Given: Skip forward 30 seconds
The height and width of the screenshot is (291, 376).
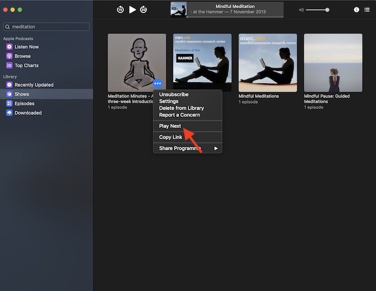Looking at the screenshot, I should pyautogui.click(x=143, y=10).
